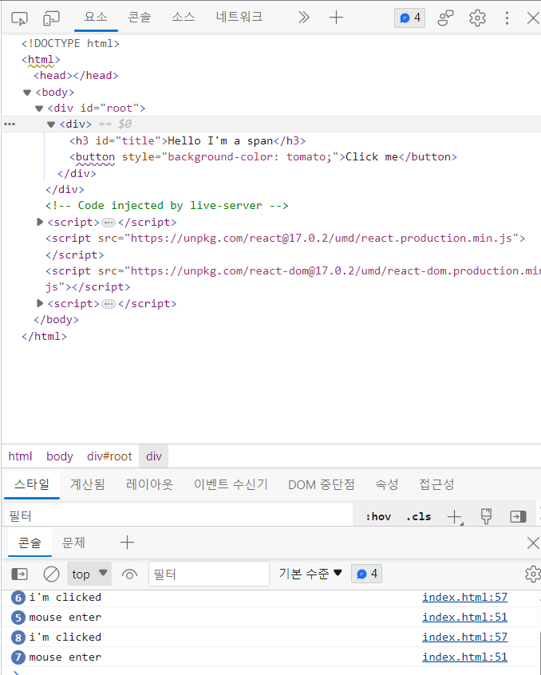Open index.html:51 link of 7 mouse enter
The image size is (541, 675).
[465, 657]
